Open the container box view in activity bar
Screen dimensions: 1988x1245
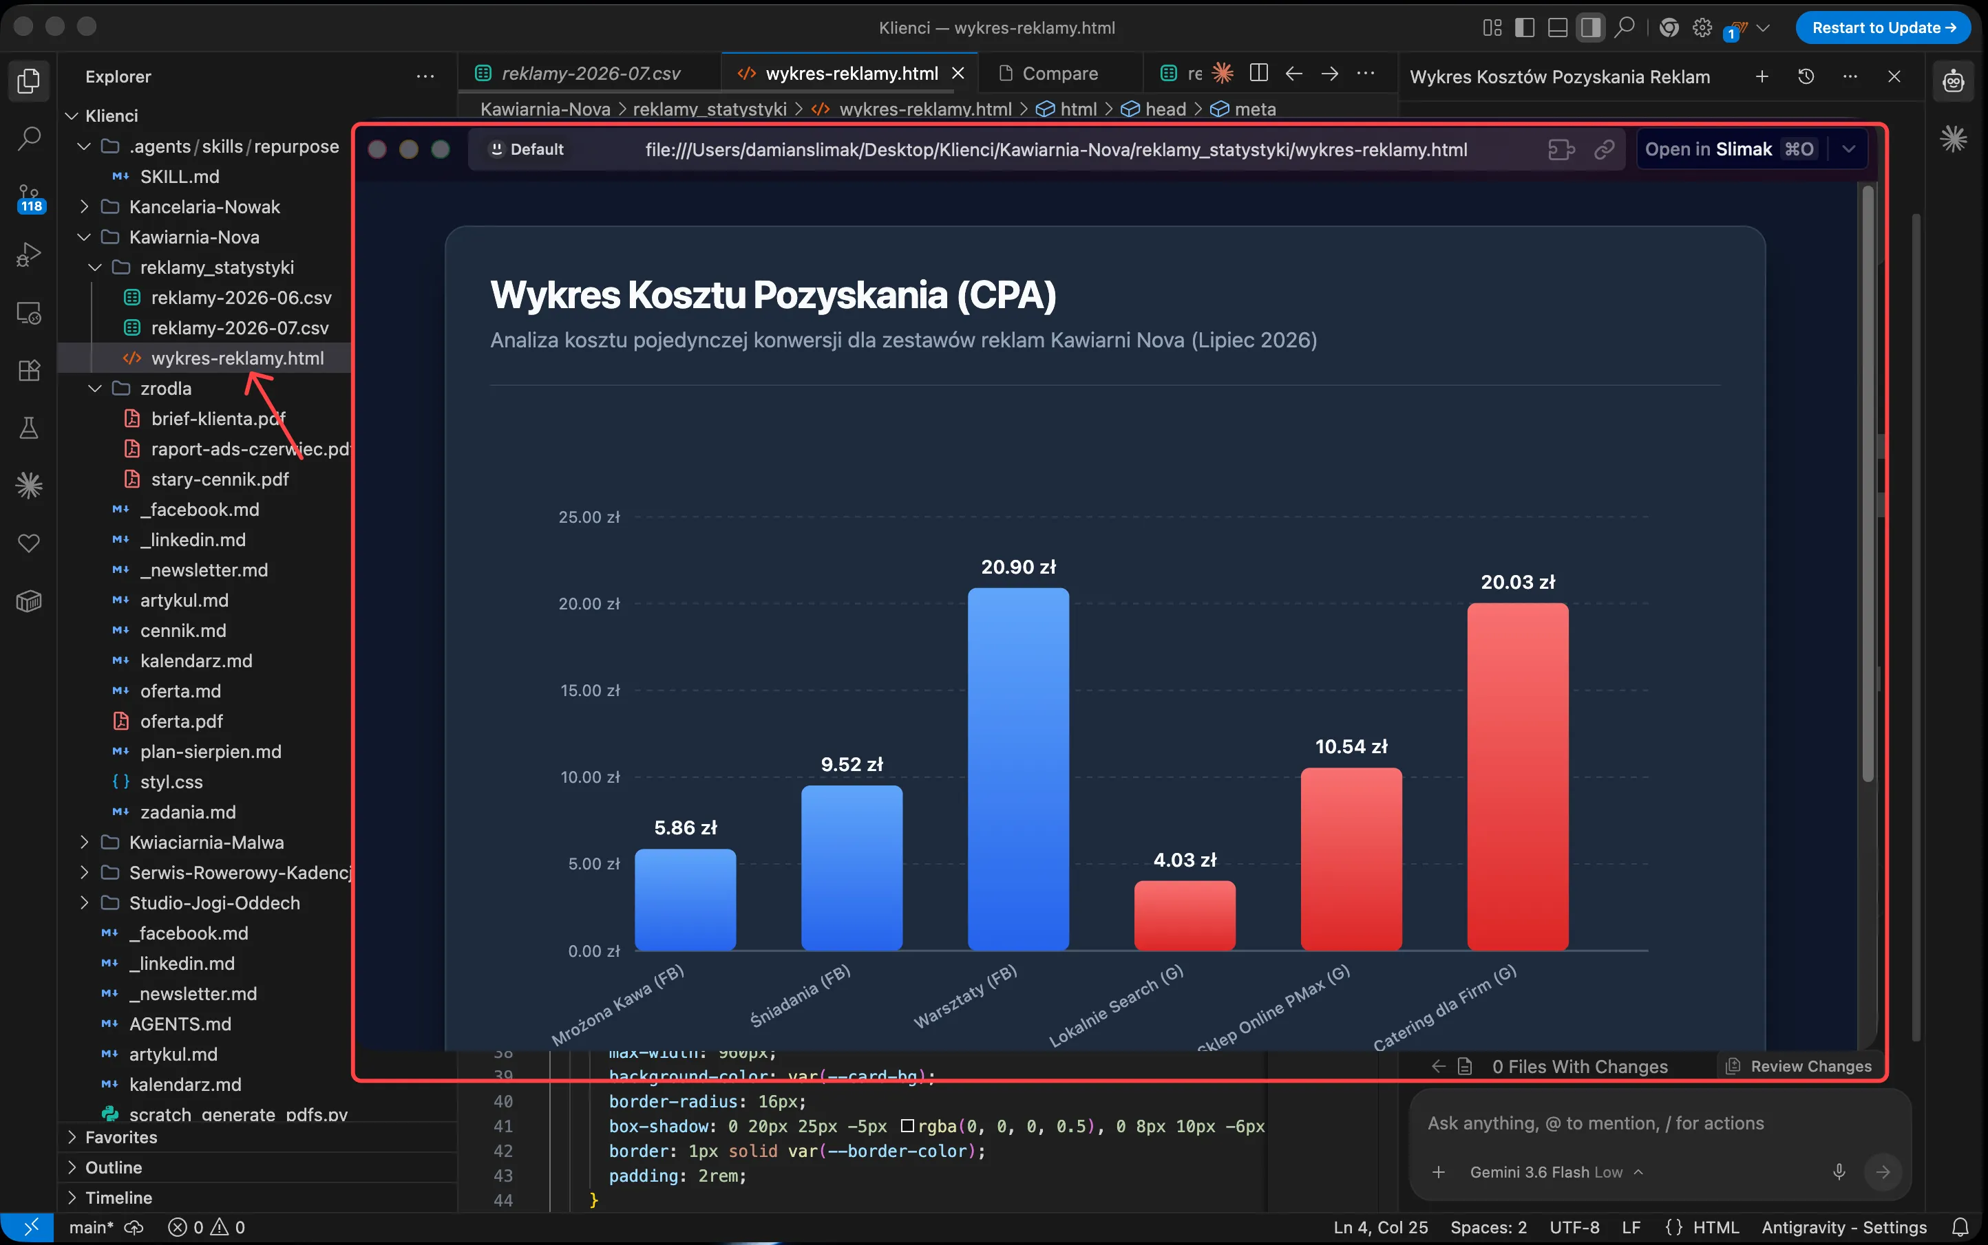coord(29,601)
